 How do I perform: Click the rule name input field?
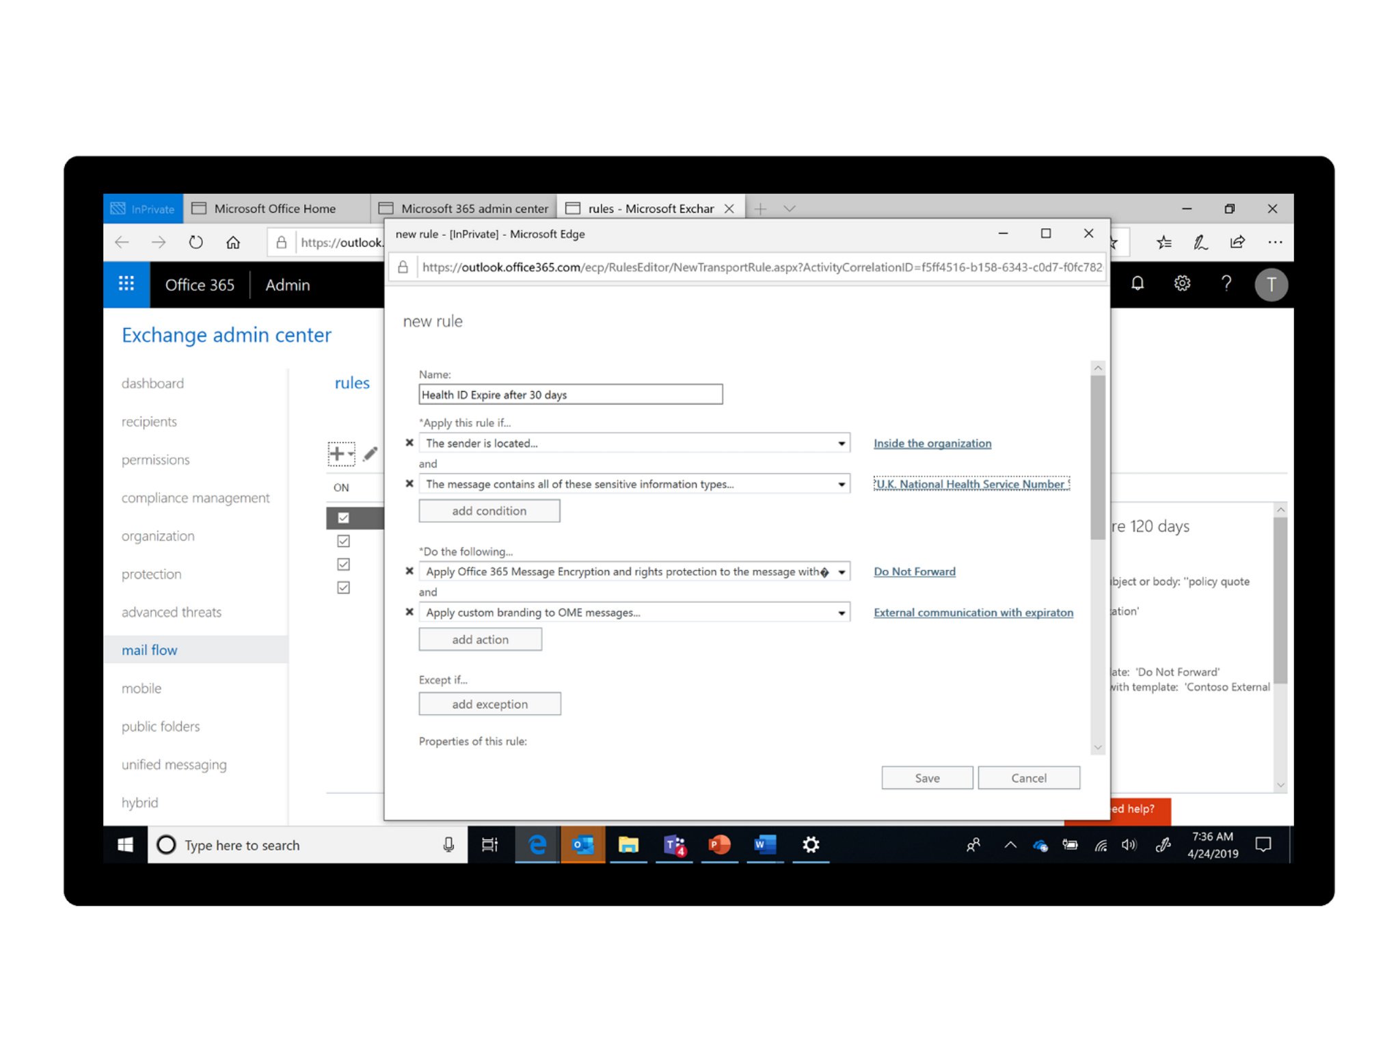coord(571,394)
